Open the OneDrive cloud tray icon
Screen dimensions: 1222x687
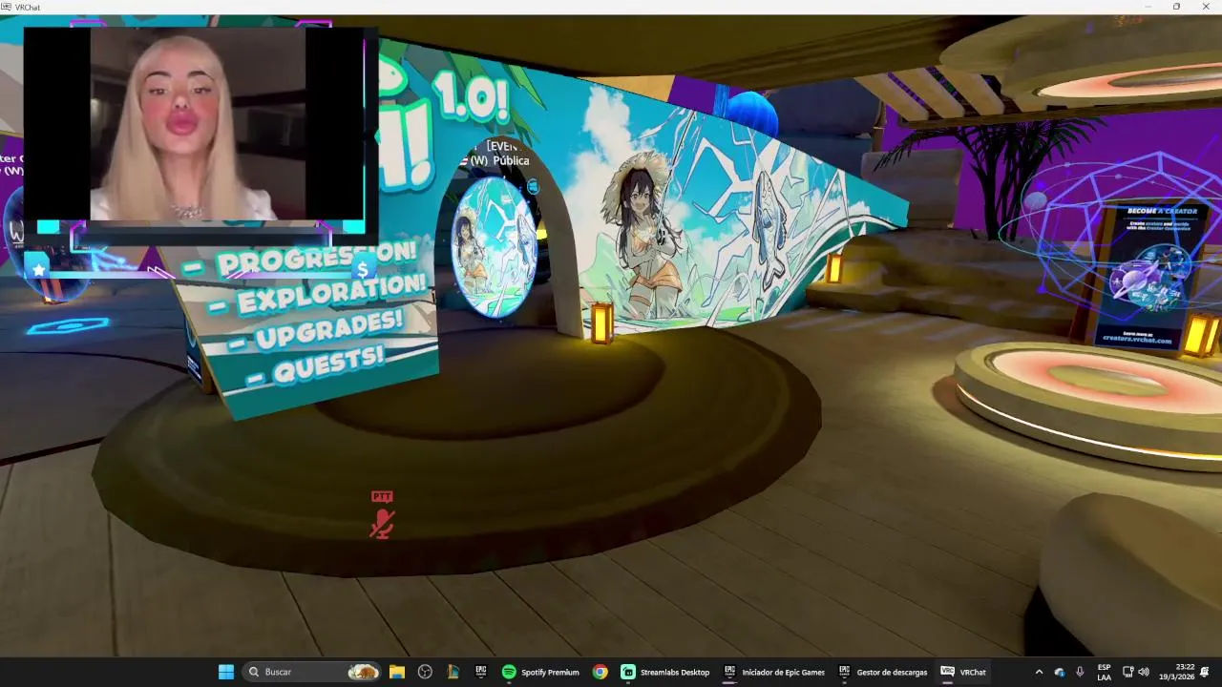pos(1060,672)
